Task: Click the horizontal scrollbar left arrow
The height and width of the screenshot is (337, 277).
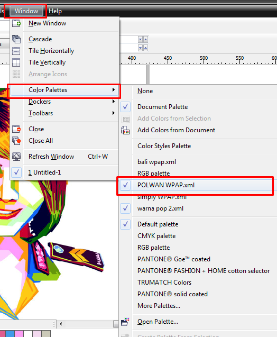Action: pos(61,324)
